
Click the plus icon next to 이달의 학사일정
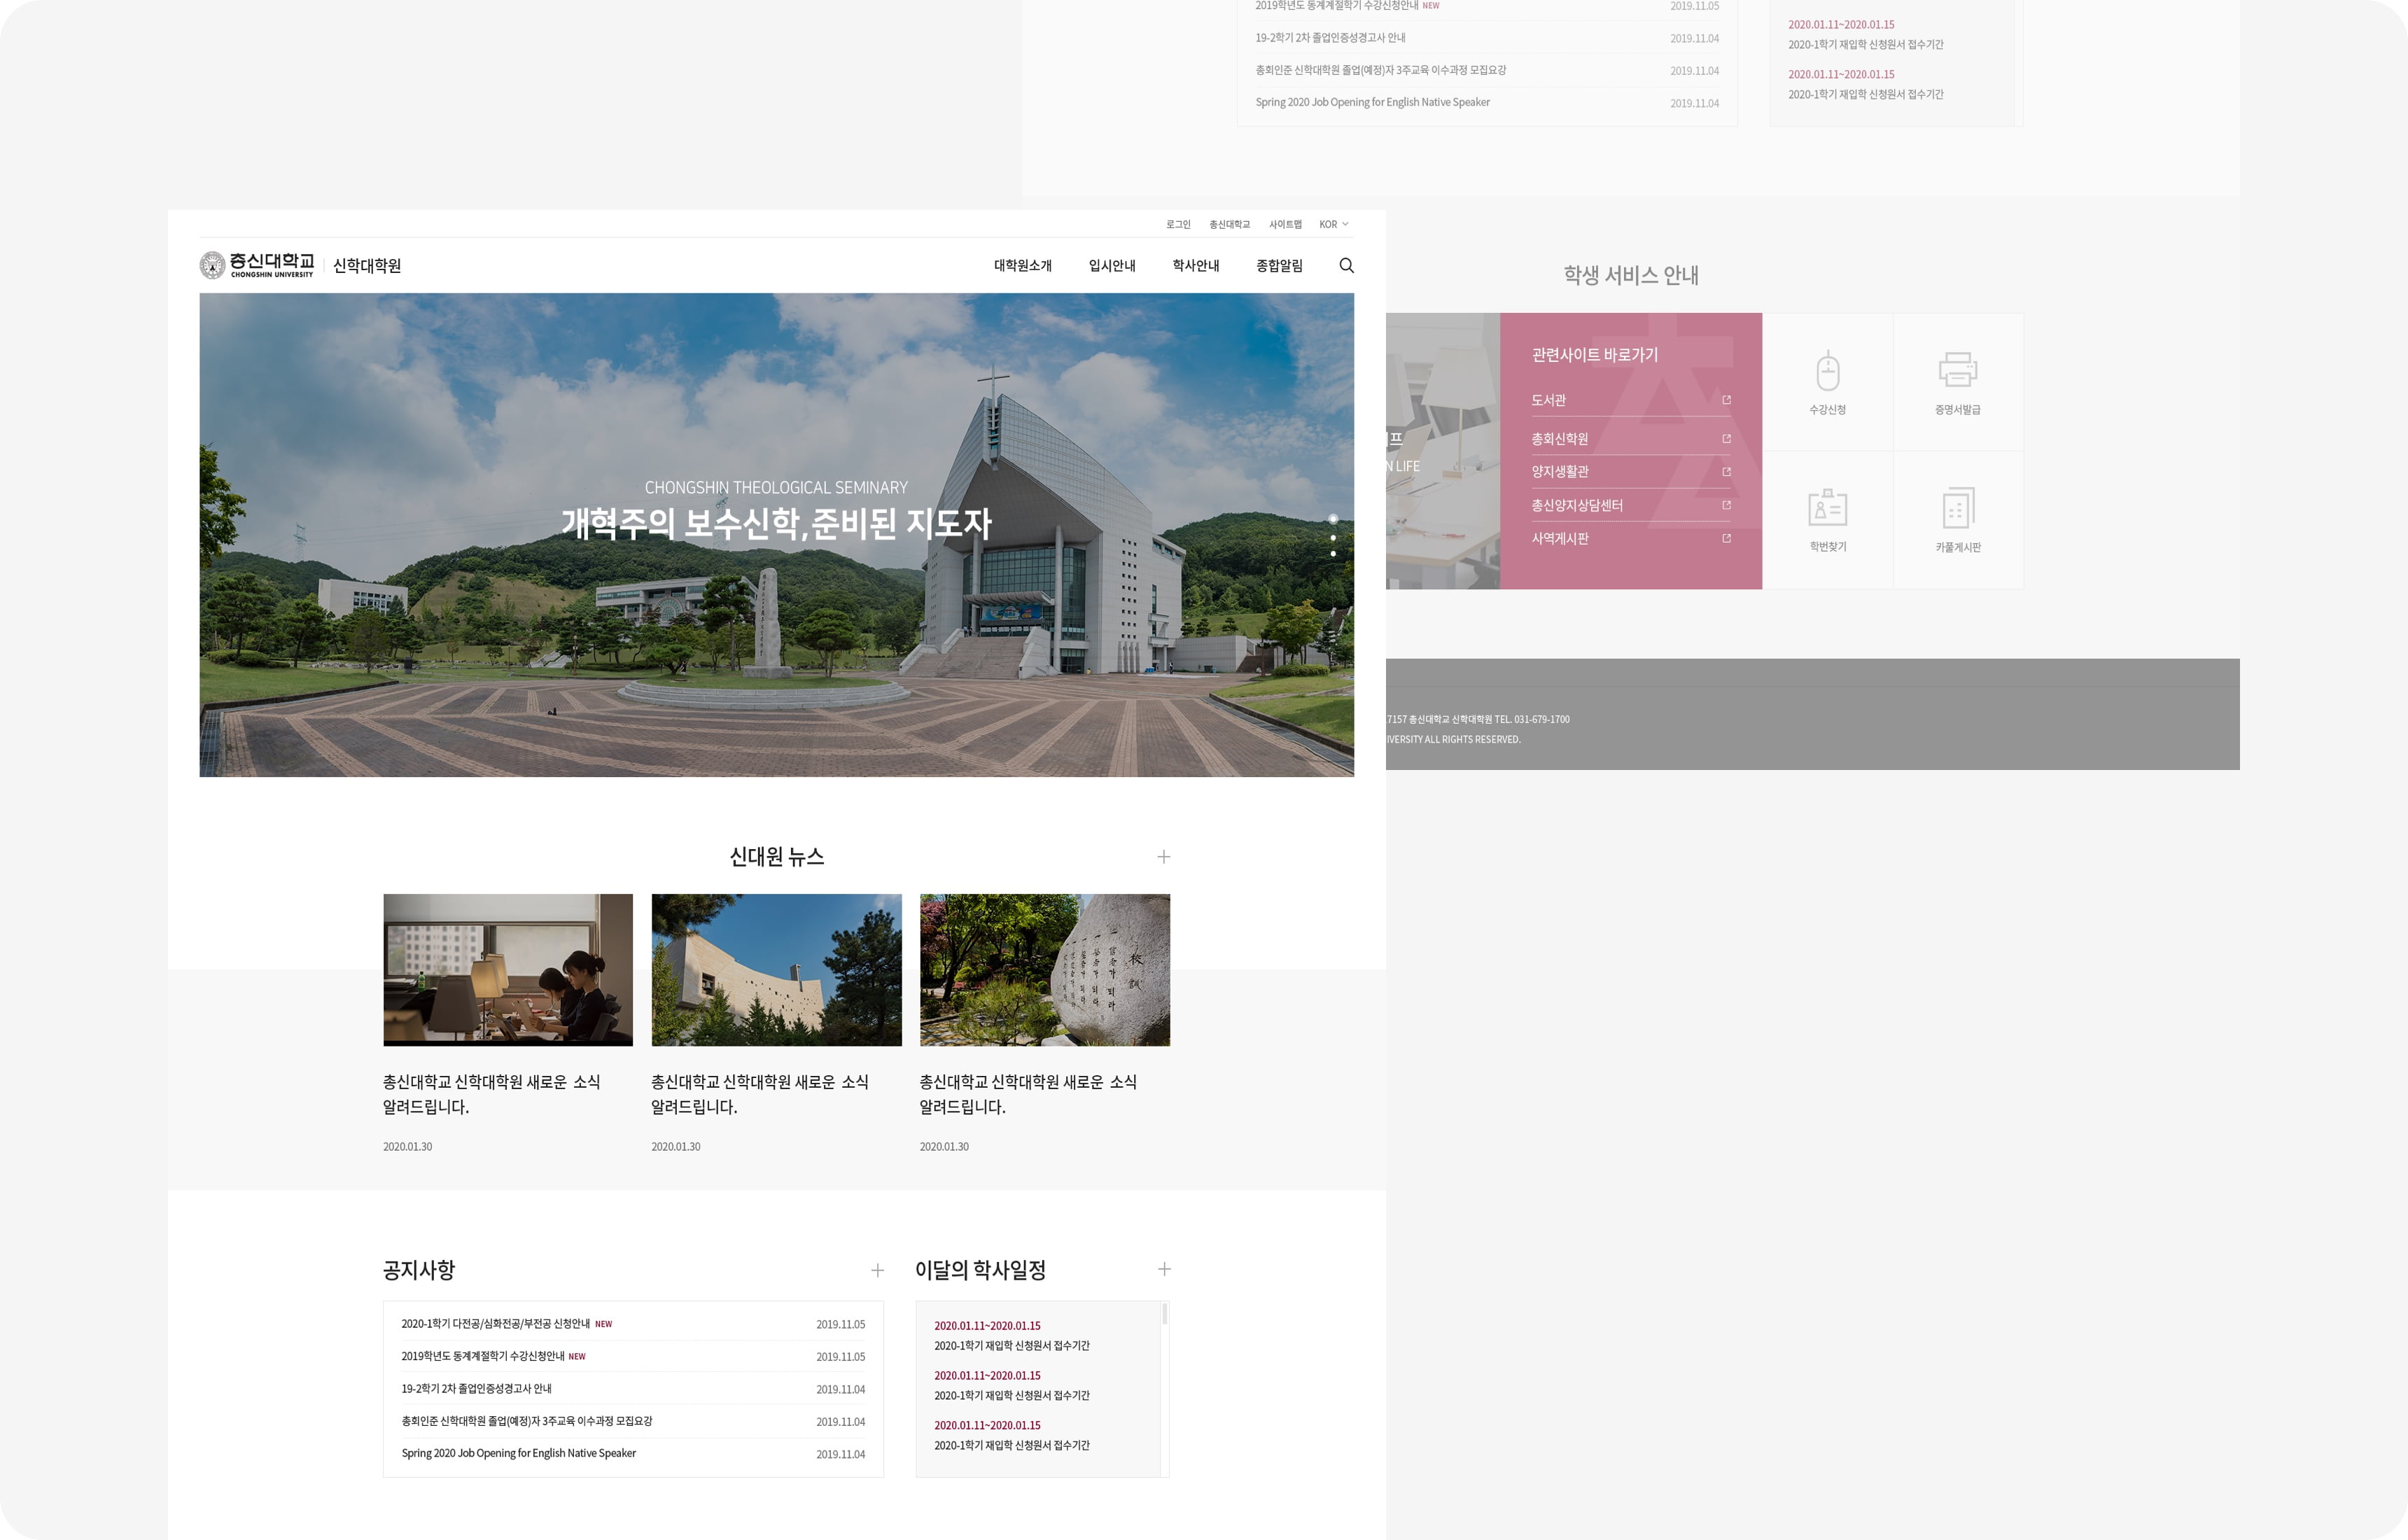click(x=1164, y=1269)
